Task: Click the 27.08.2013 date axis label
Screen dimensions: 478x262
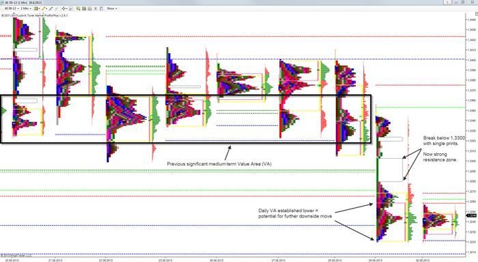Action: [x=278, y=260]
